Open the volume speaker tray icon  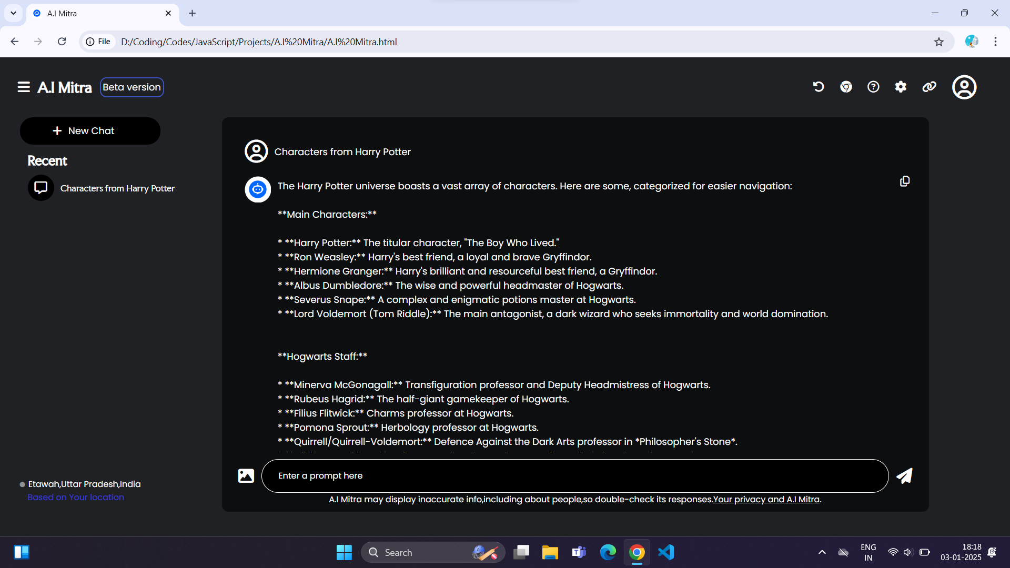click(908, 552)
